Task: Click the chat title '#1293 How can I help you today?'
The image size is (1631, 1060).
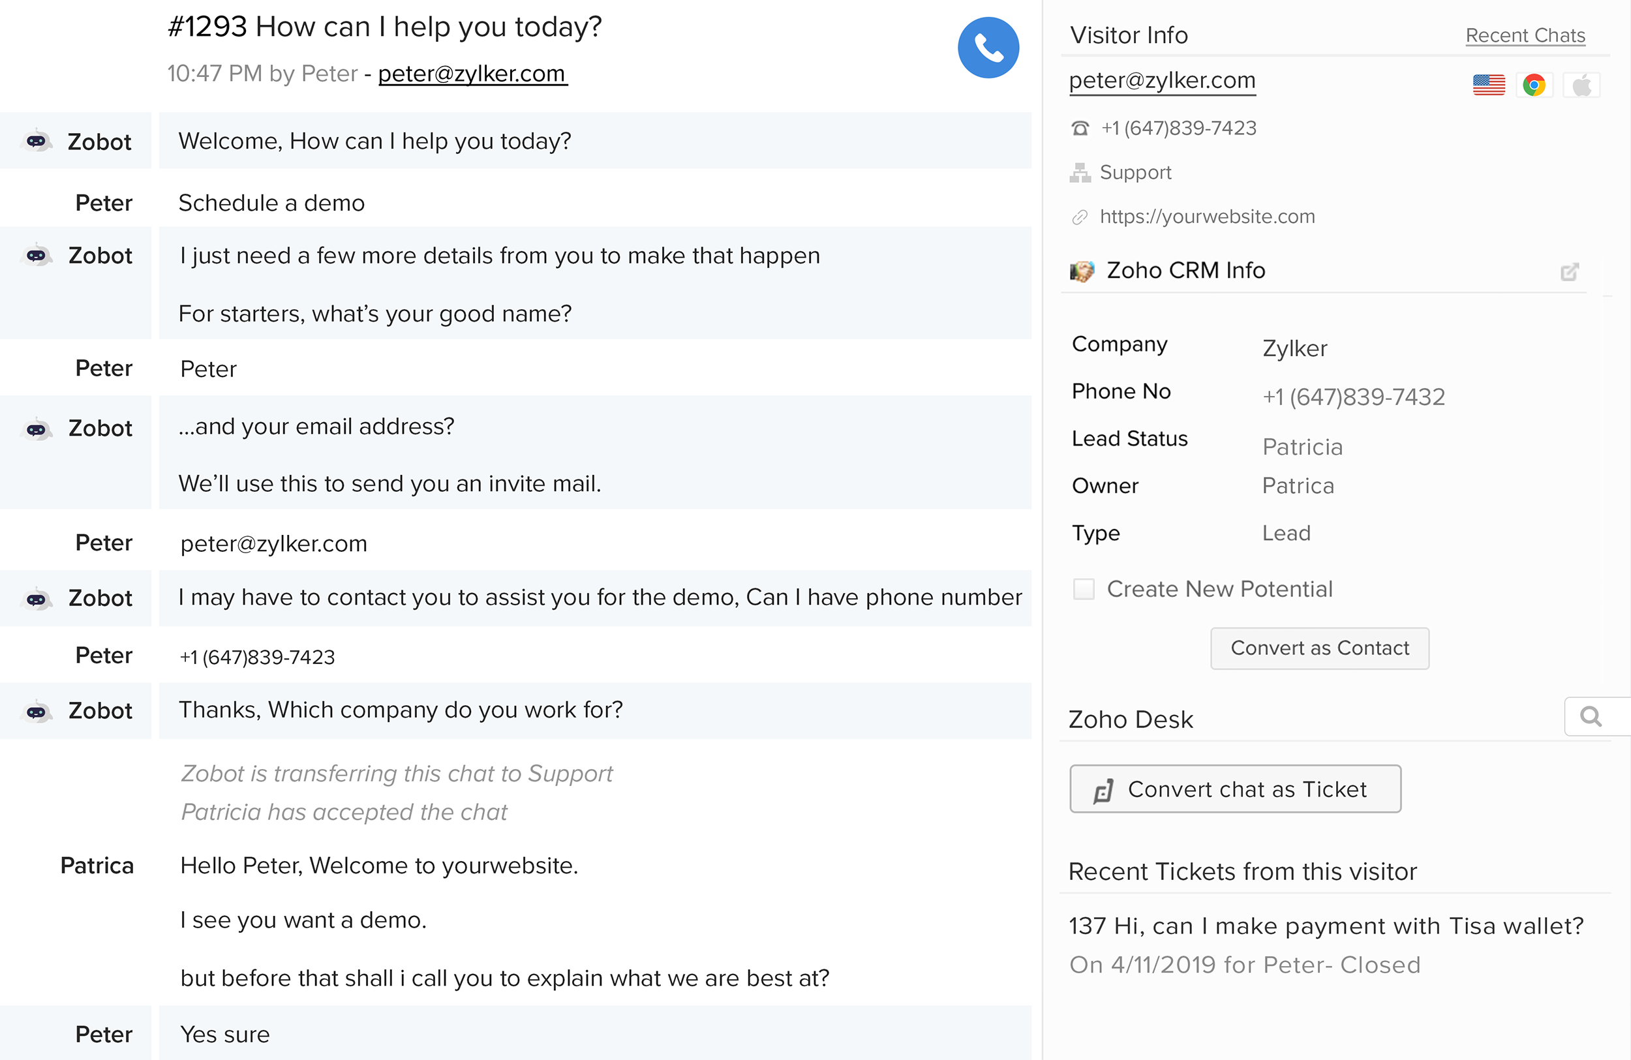Action: click(x=384, y=27)
